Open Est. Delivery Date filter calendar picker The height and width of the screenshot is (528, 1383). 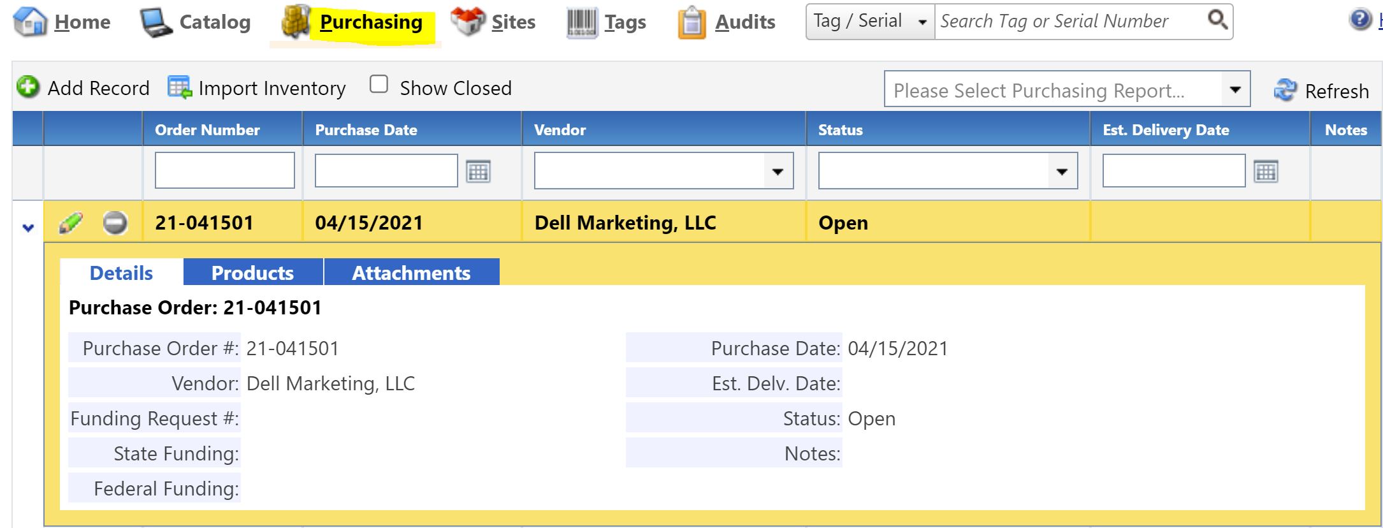coord(1266,171)
